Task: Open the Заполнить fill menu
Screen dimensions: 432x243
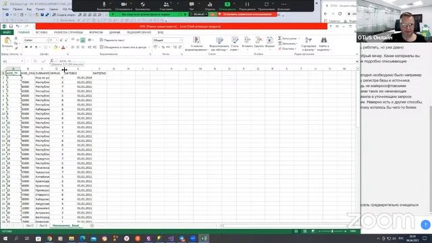Action: tap(288, 43)
